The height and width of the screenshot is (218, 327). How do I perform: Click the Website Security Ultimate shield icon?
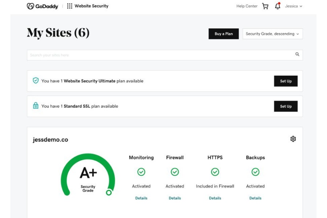pos(36,81)
